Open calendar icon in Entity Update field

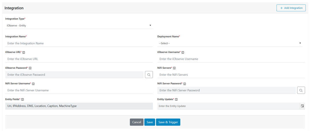coord(302,106)
